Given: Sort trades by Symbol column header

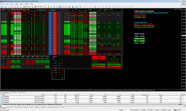Looking at the screenshot, I should pos(73,95).
